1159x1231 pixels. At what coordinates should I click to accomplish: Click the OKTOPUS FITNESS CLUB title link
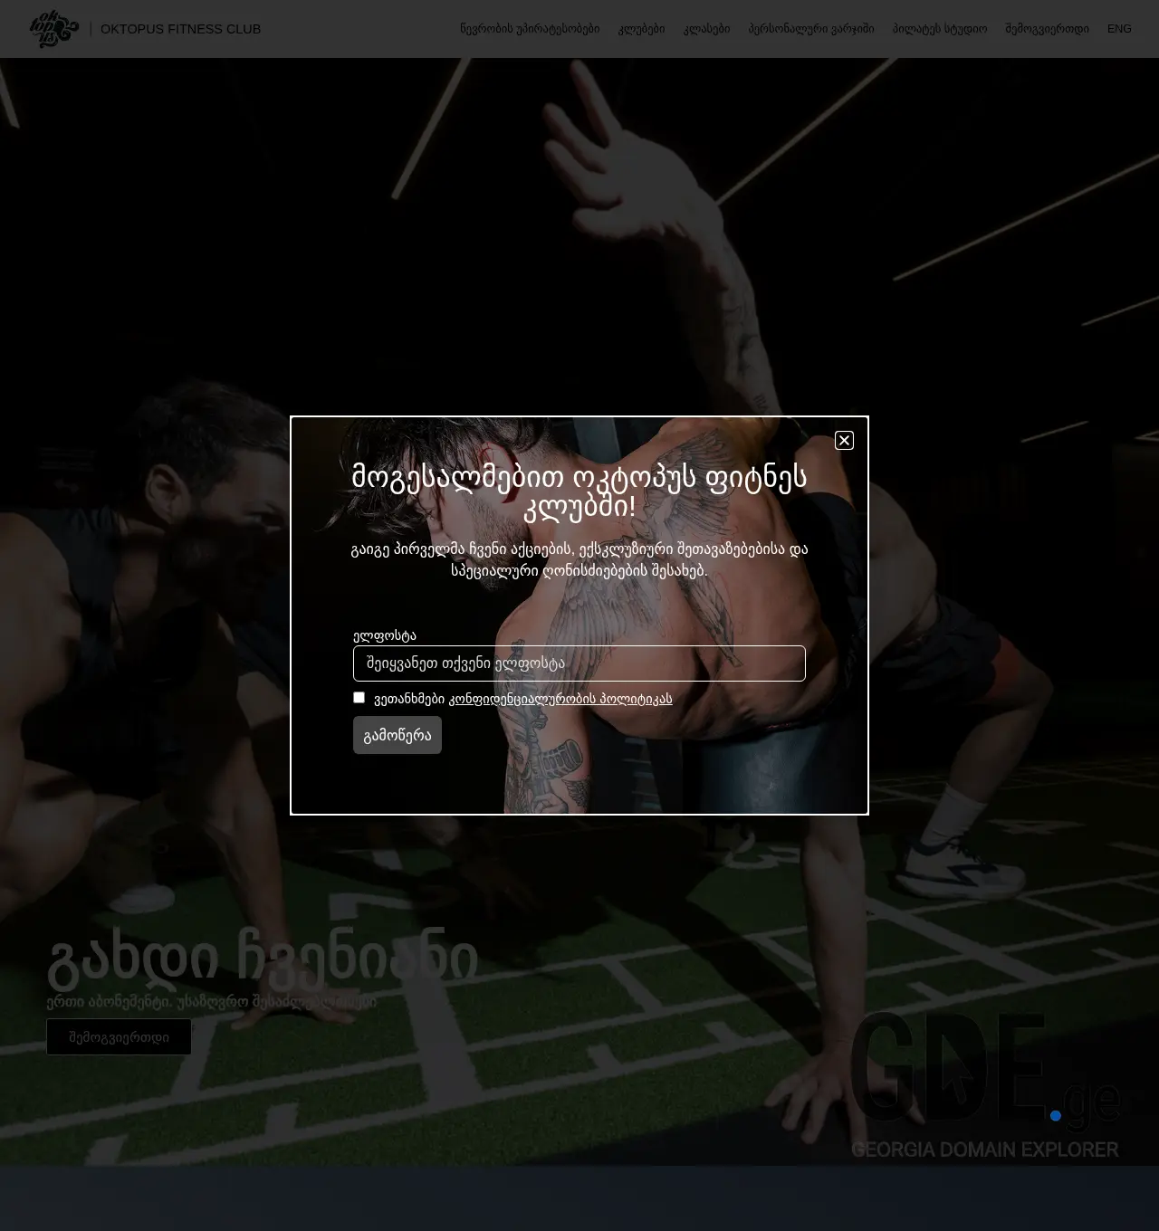pyautogui.click(x=181, y=28)
